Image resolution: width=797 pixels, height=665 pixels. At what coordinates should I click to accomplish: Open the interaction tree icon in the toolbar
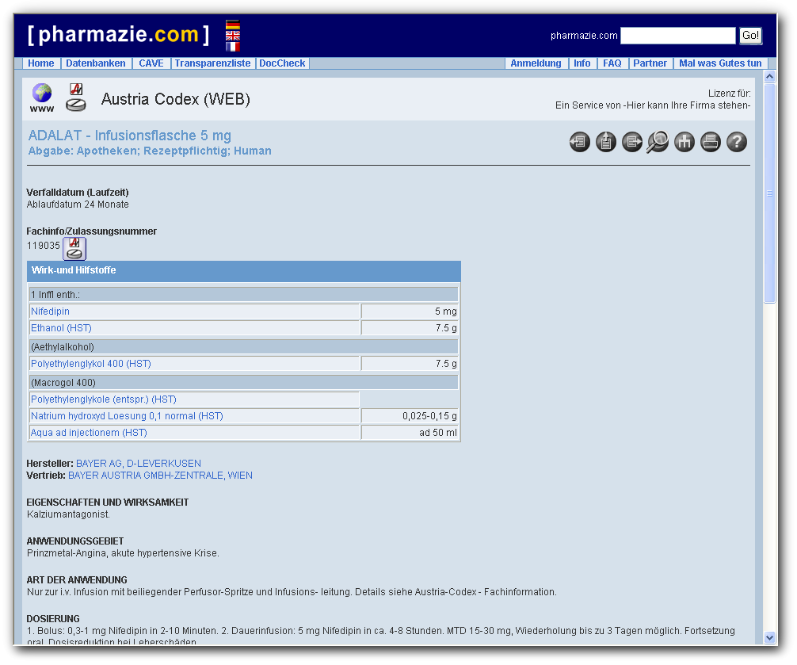click(684, 142)
